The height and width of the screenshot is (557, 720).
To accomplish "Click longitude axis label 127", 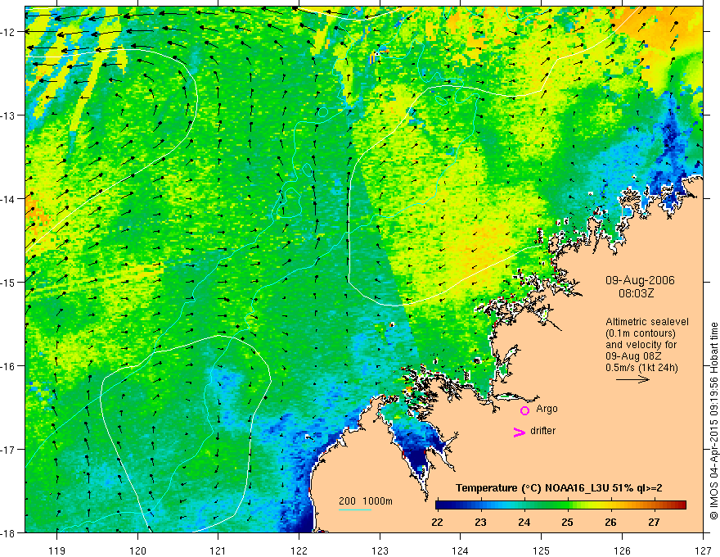I will (703, 550).
